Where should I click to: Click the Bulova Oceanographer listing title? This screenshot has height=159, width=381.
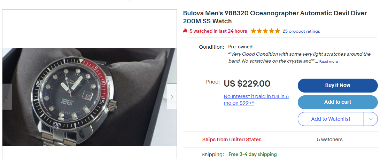click(275, 17)
